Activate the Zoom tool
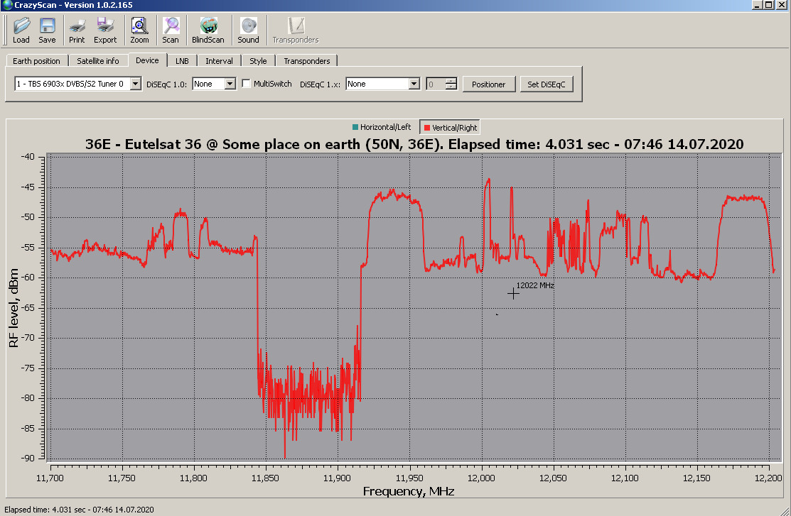This screenshot has width=791, height=516. click(x=139, y=31)
